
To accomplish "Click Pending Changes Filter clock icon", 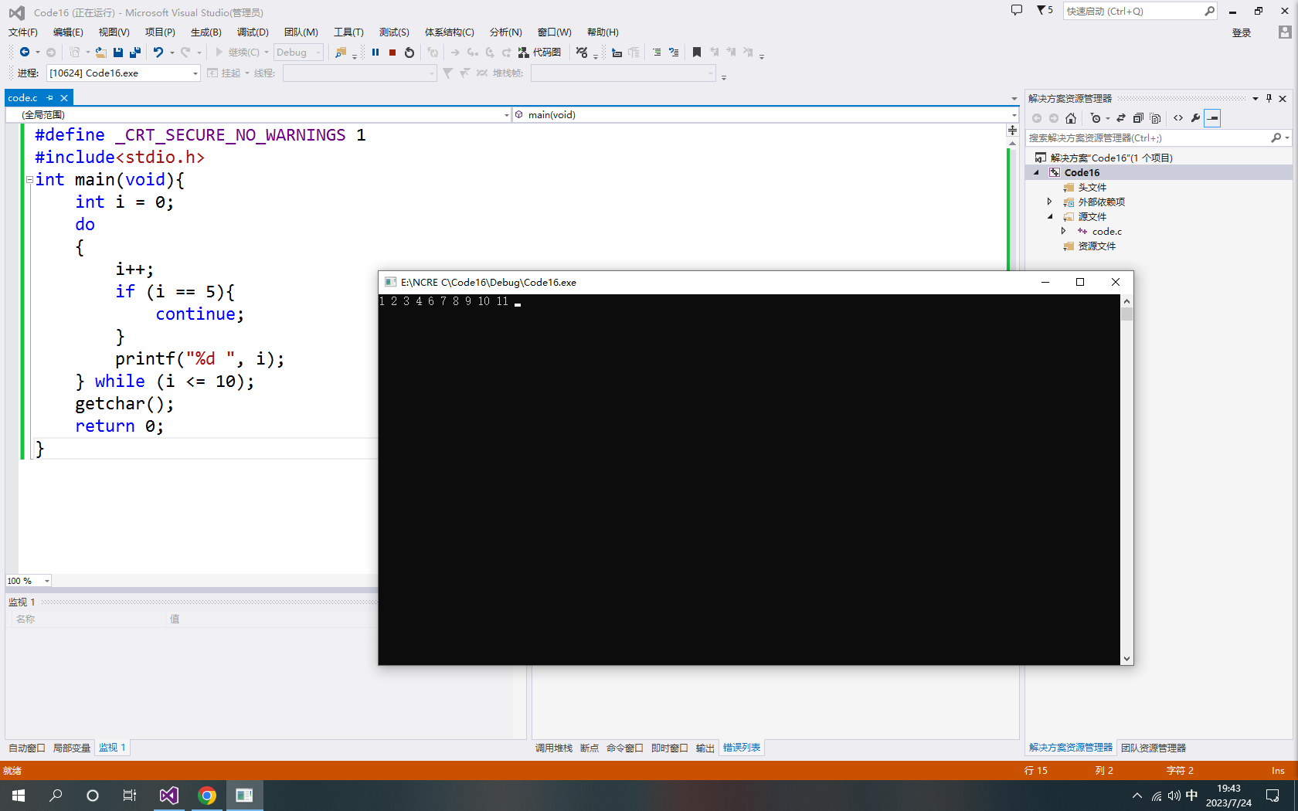I will tap(1096, 118).
